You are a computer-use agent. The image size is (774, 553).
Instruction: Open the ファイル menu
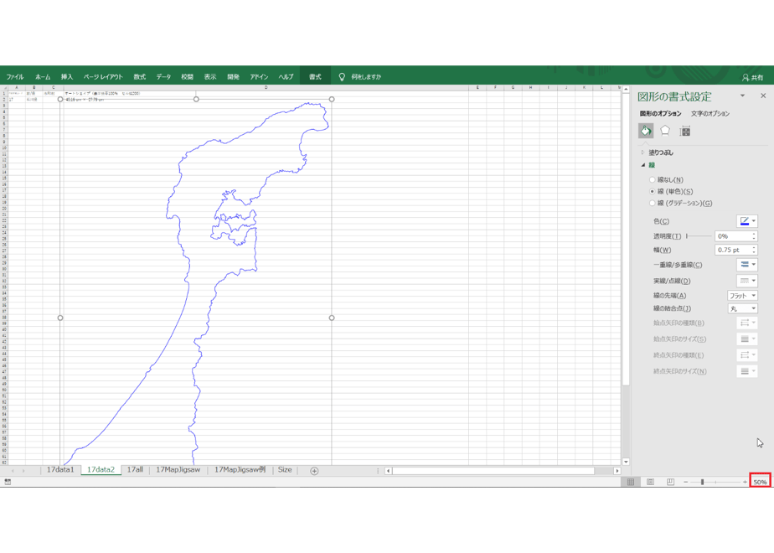click(x=15, y=77)
